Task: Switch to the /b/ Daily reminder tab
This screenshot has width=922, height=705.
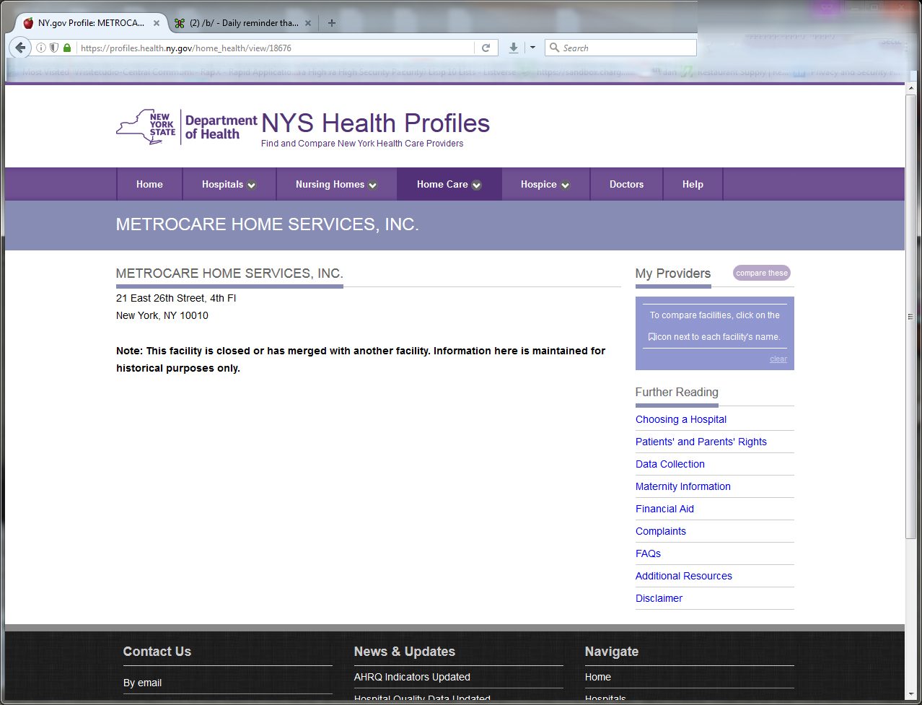Action: tap(243, 23)
